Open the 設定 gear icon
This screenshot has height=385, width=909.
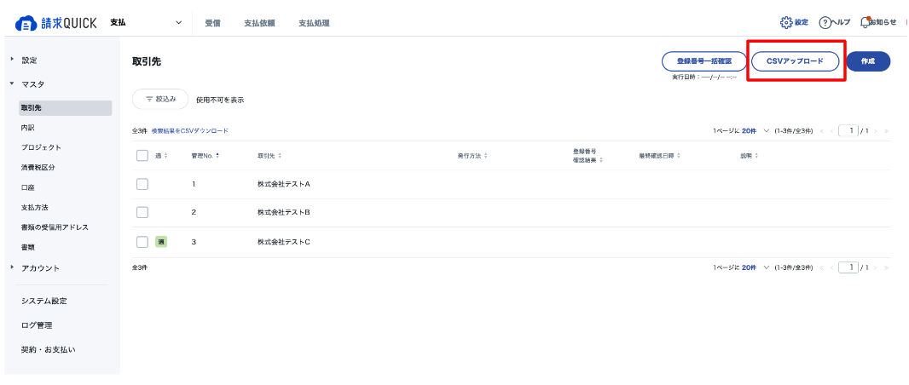tap(786, 23)
